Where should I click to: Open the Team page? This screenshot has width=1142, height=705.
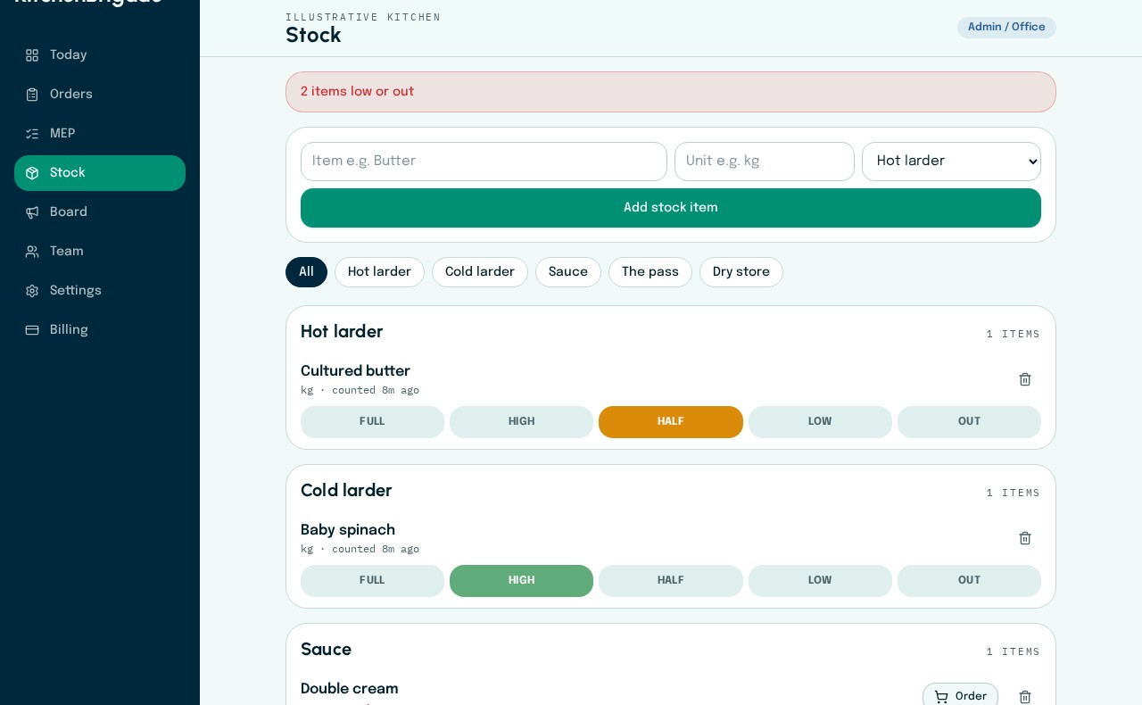[100, 252]
